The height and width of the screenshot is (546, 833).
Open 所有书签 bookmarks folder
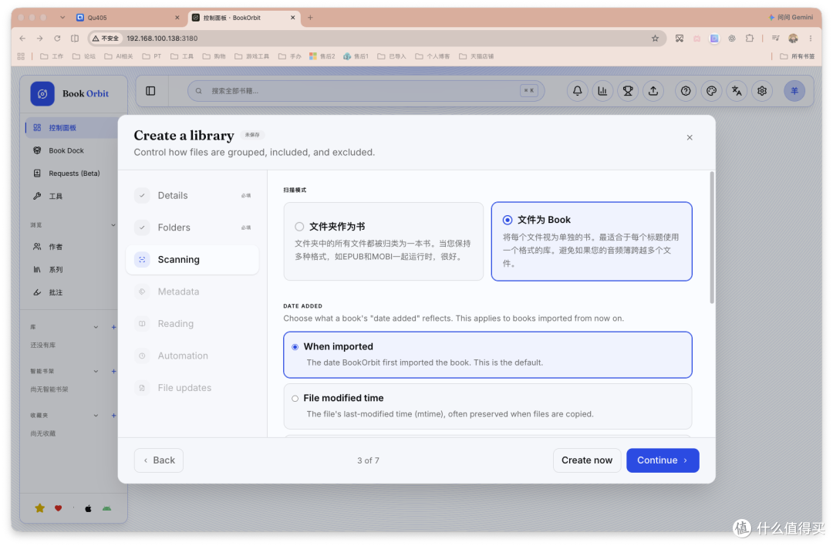point(797,56)
